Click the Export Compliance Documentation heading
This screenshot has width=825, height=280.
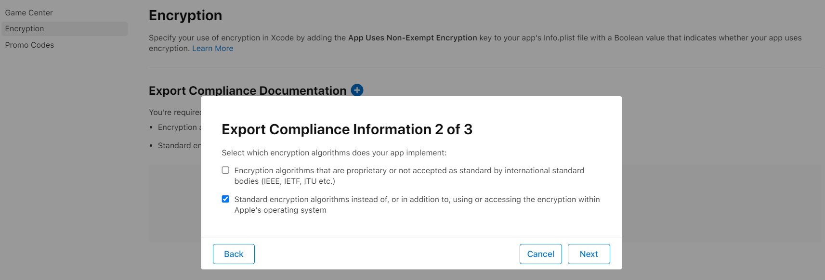[248, 90]
